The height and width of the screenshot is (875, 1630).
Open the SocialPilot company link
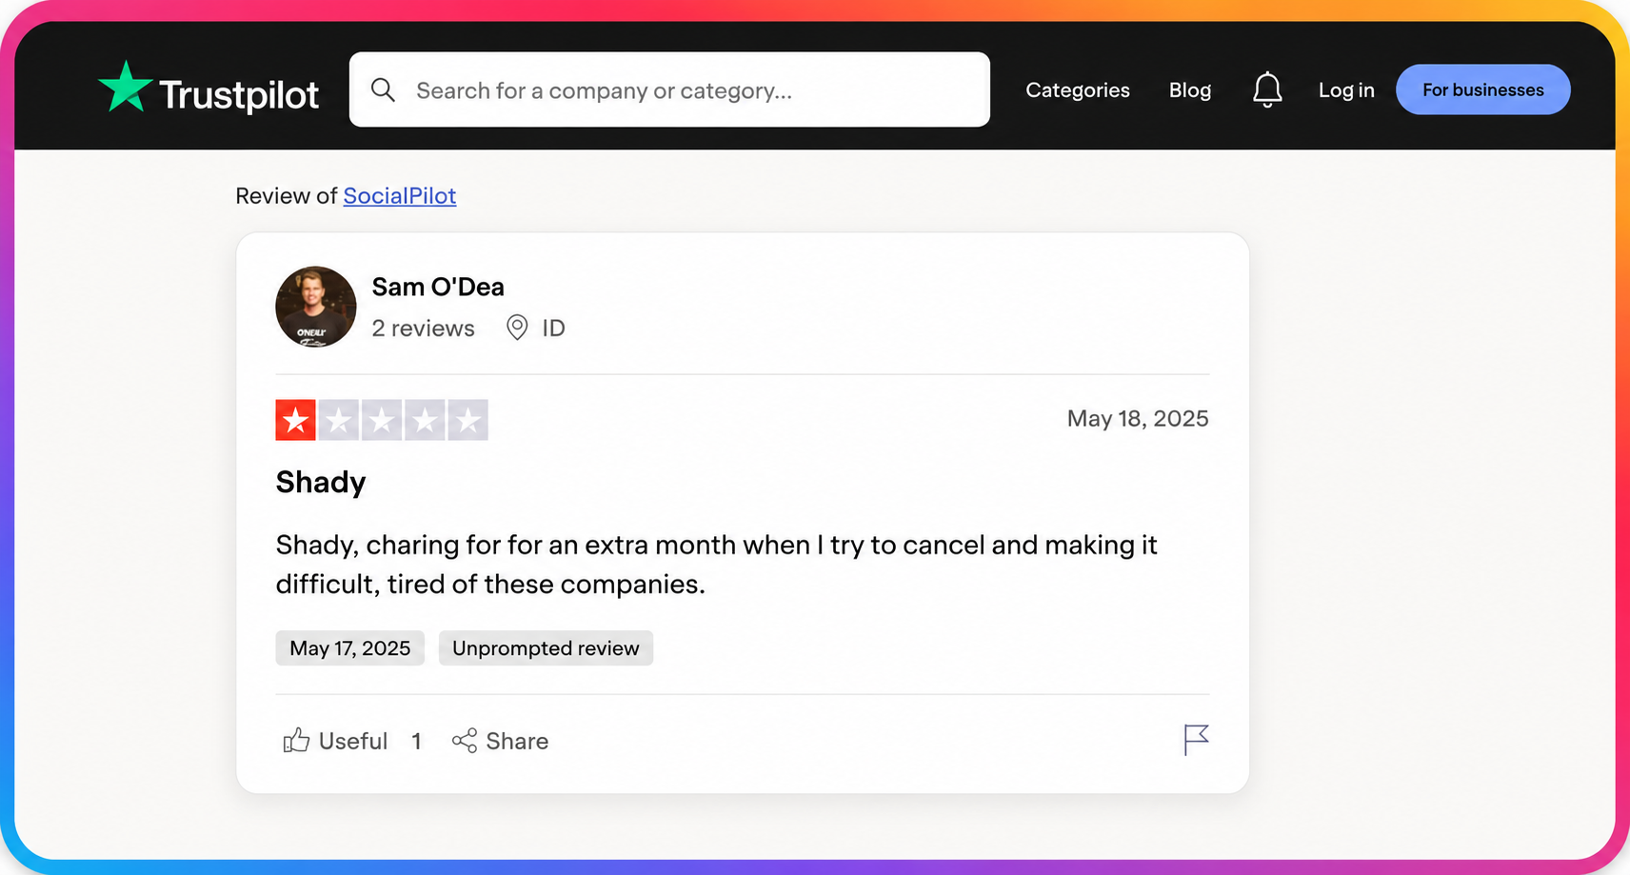coord(400,195)
